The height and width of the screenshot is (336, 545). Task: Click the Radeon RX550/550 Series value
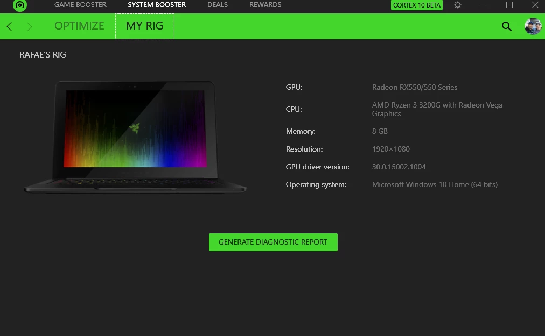(x=415, y=88)
